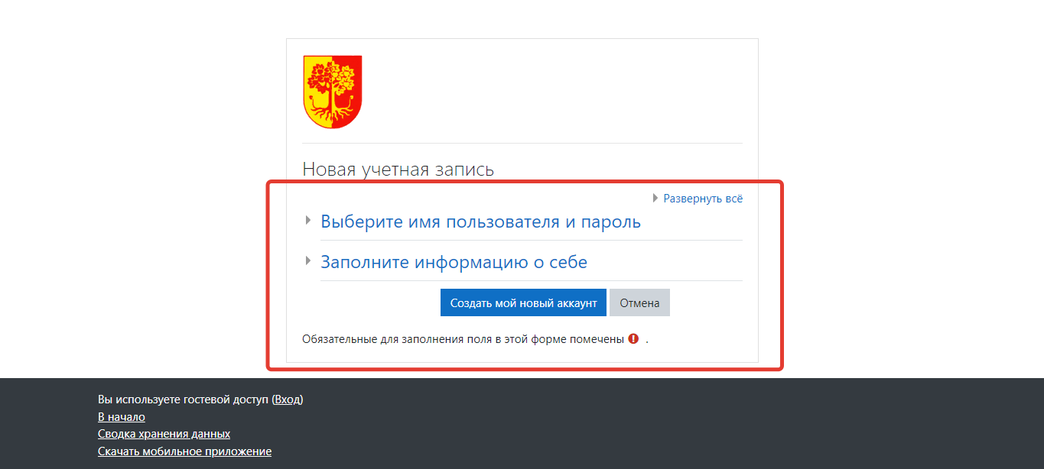Click the triangle beside Развернуть всё

point(655,199)
